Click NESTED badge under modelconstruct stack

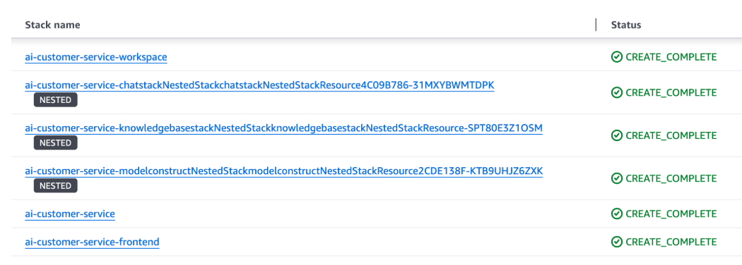tap(55, 185)
